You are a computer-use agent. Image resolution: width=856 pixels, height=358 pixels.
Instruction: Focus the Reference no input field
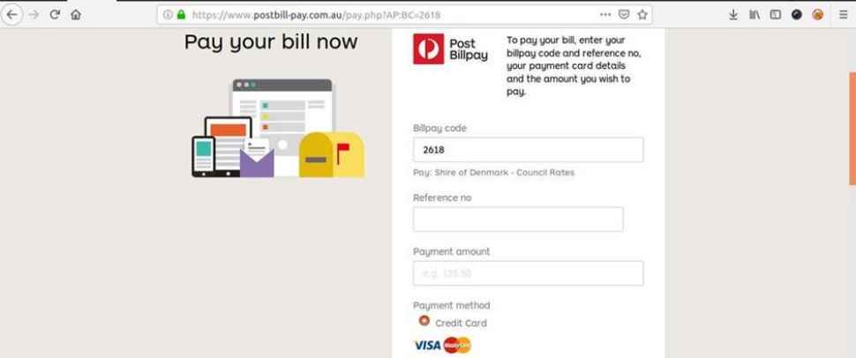click(518, 219)
